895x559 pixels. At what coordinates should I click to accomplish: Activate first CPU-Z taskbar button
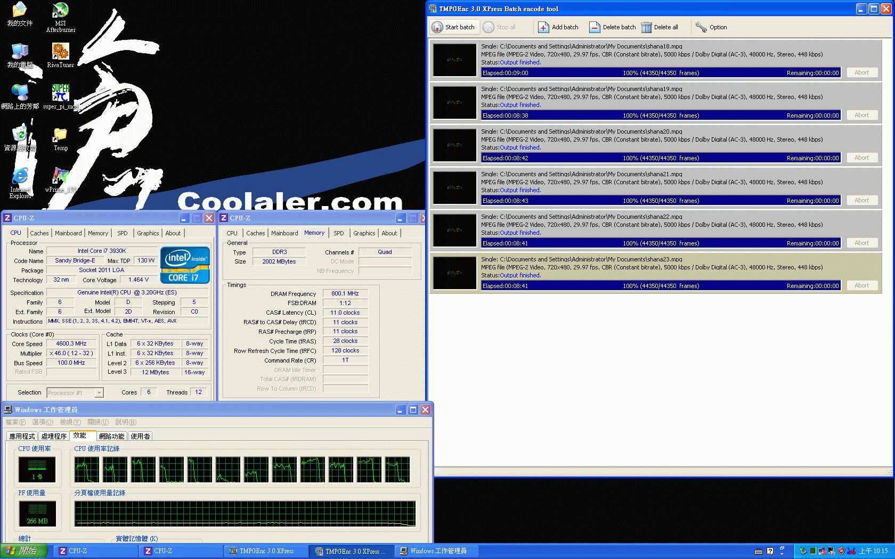[96, 551]
